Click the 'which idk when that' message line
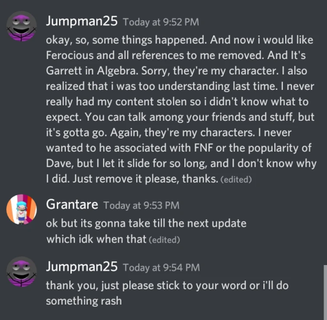The height and width of the screenshot is (320, 327). click(97, 239)
